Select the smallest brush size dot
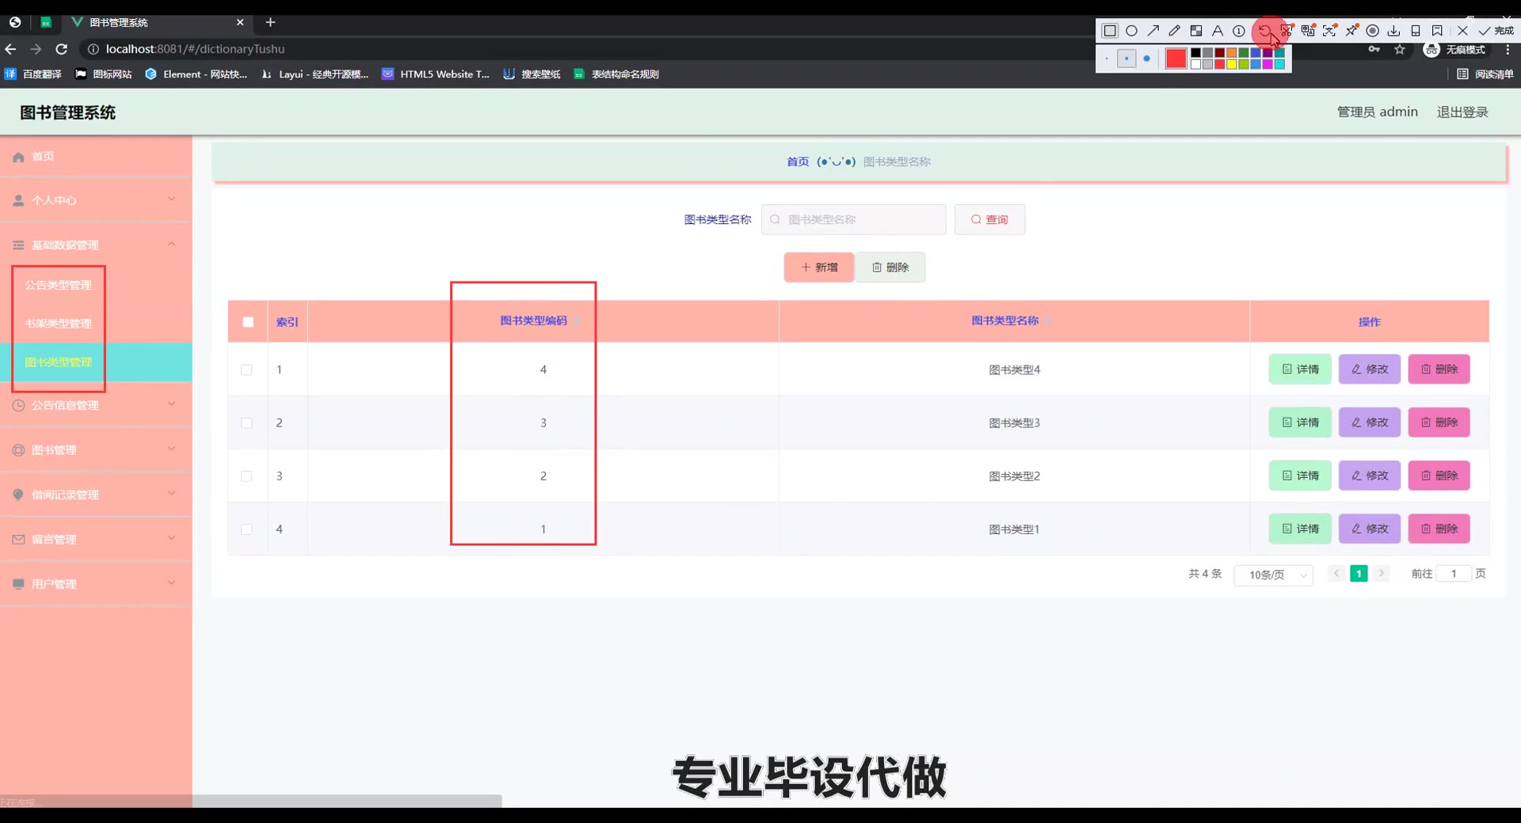 point(1107,59)
